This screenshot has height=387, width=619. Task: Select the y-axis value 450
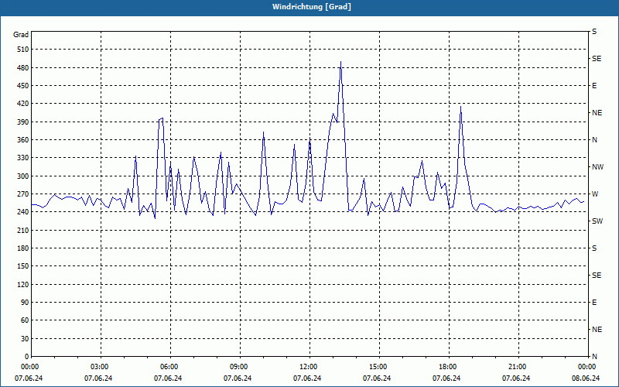click(x=23, y=86)
